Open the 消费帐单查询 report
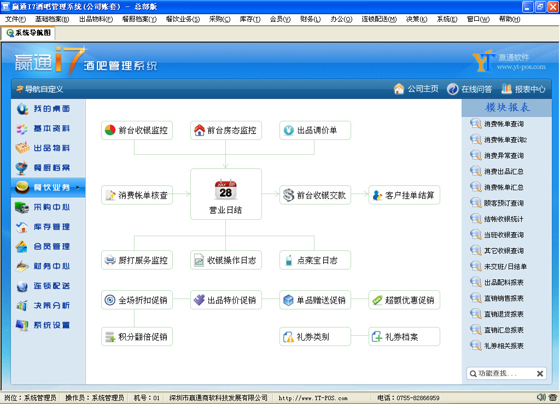The height and width of the screenshot is (404, 560). (503, 124)
